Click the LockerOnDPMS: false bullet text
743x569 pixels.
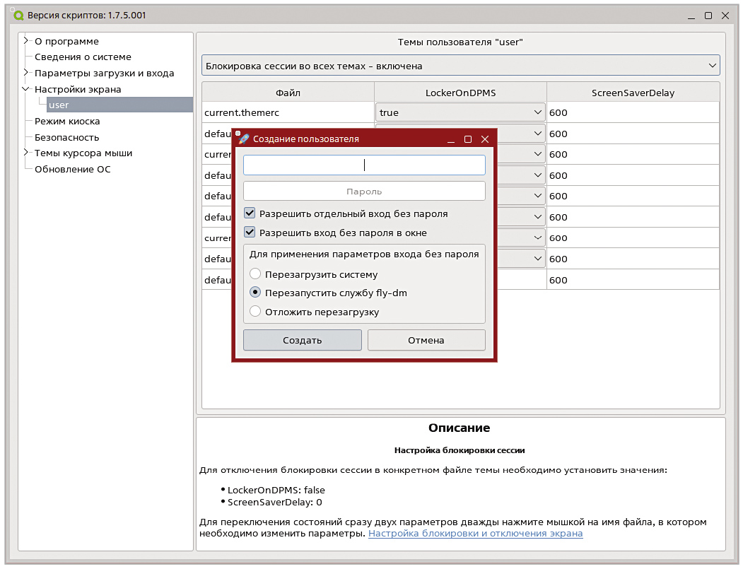[276, 490]
